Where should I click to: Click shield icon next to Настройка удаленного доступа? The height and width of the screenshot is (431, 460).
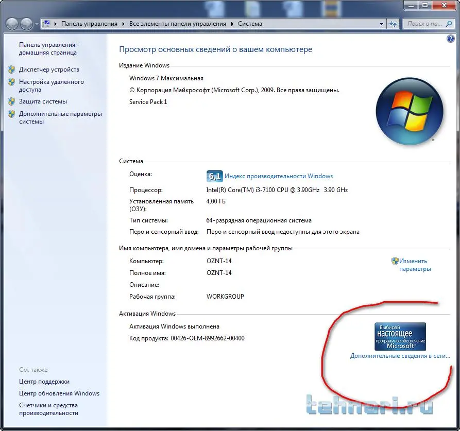click(x=11, y=82)
